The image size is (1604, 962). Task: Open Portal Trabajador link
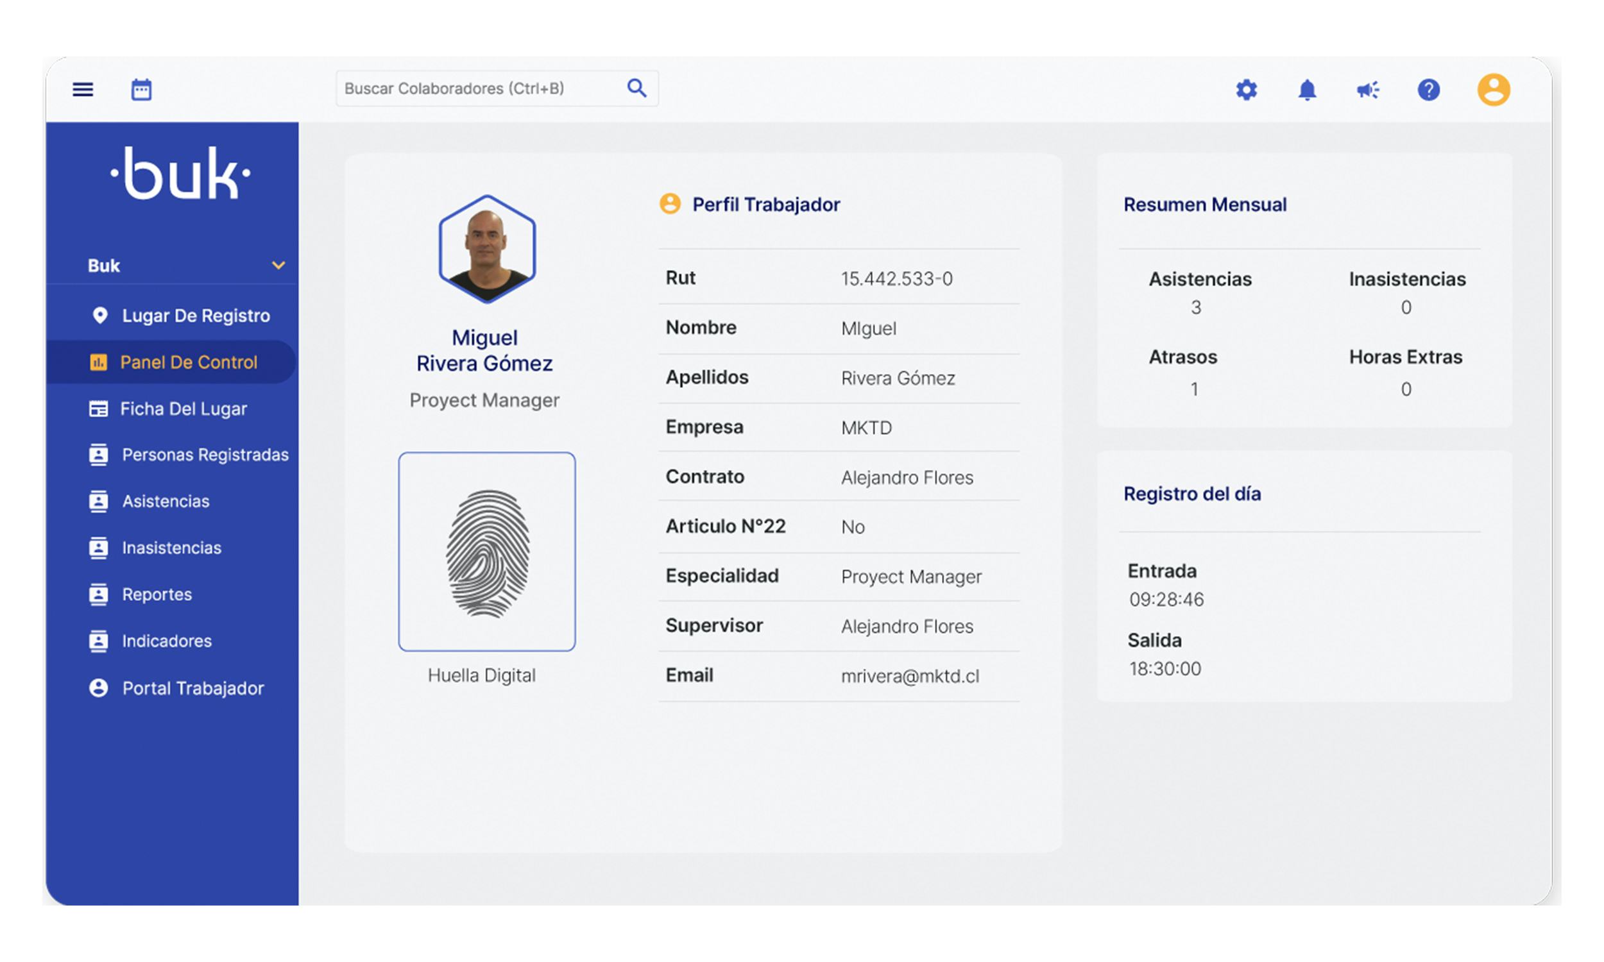click(192, 688)
